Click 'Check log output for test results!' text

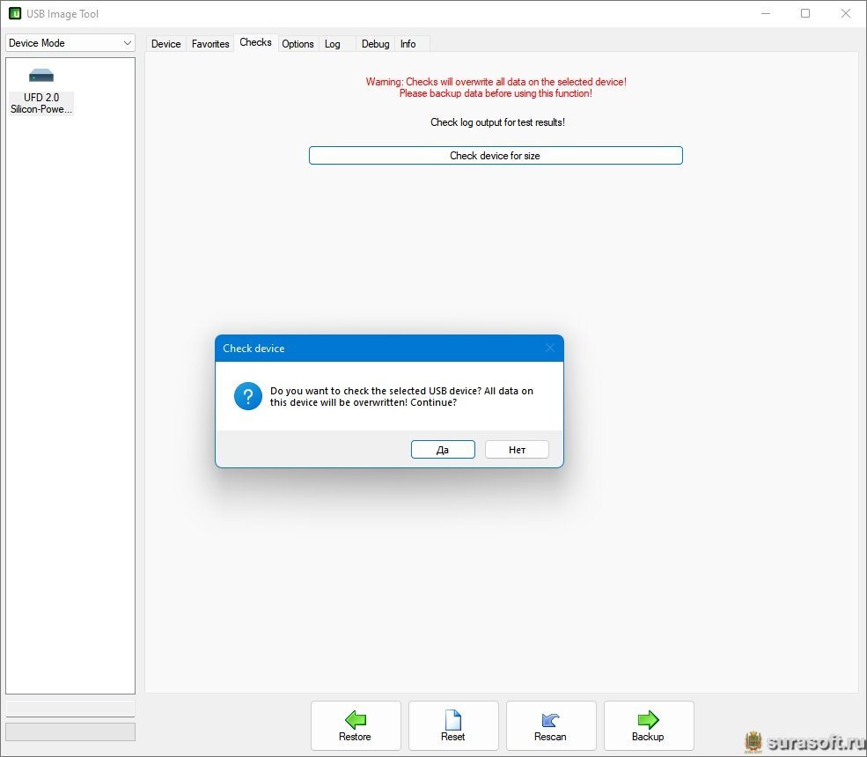(x=497, y=122)
